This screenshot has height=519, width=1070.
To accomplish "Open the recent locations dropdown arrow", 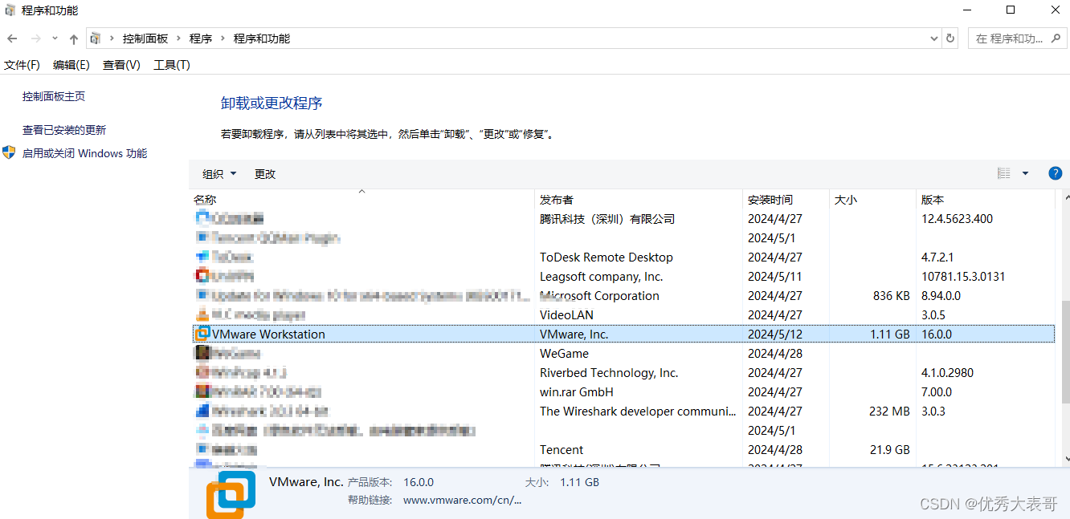I will [x=55, y=39].
